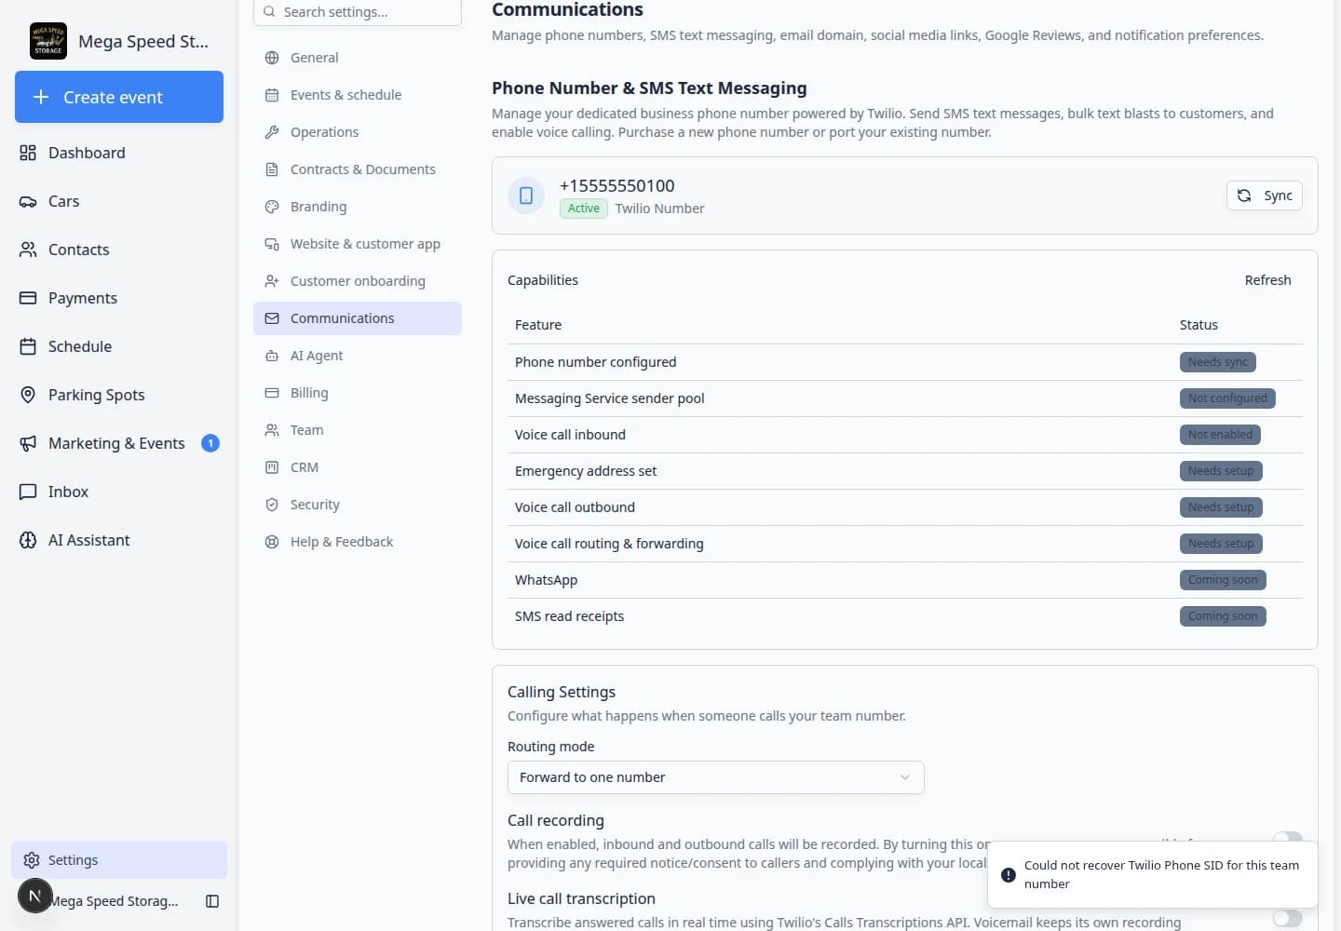This screenshot has width=1341, height=931.
Task: Click the Dashboard grid icon
Action: 28,153
